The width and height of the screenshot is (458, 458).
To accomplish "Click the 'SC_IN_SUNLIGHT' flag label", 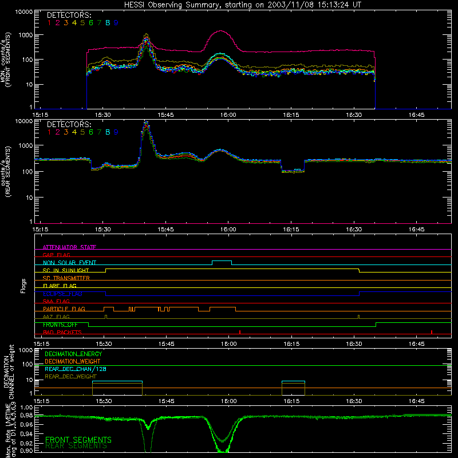I will (66, 270).
